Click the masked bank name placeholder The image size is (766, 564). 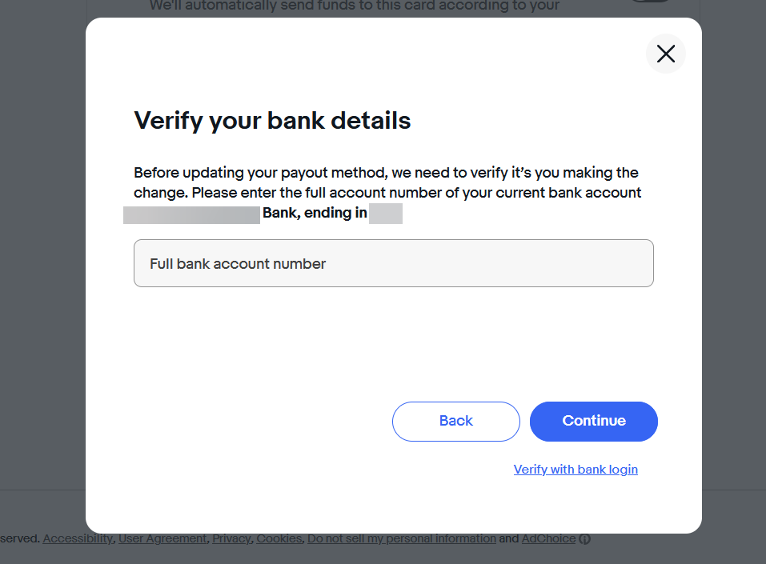pos(190,214)
